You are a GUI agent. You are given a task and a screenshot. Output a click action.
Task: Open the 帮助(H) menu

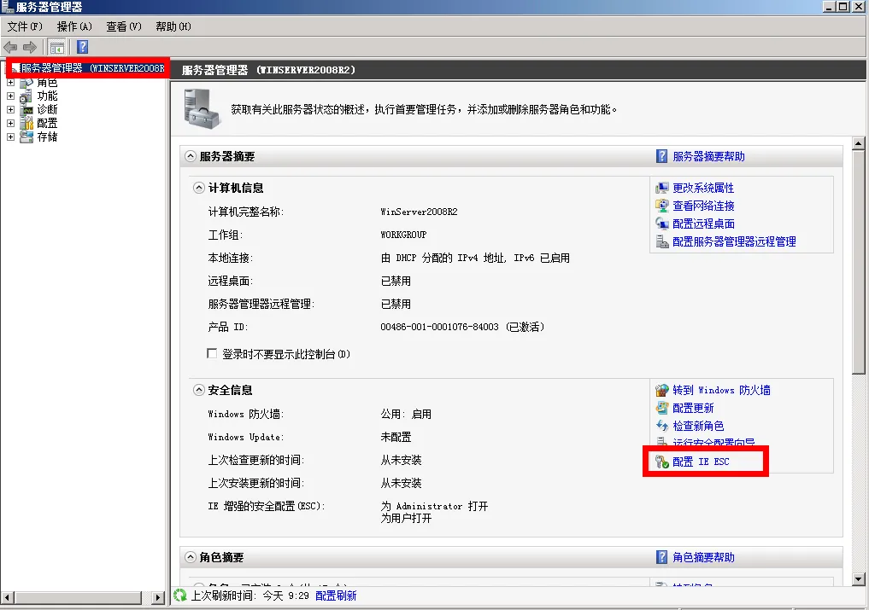[x=173, y=26]
